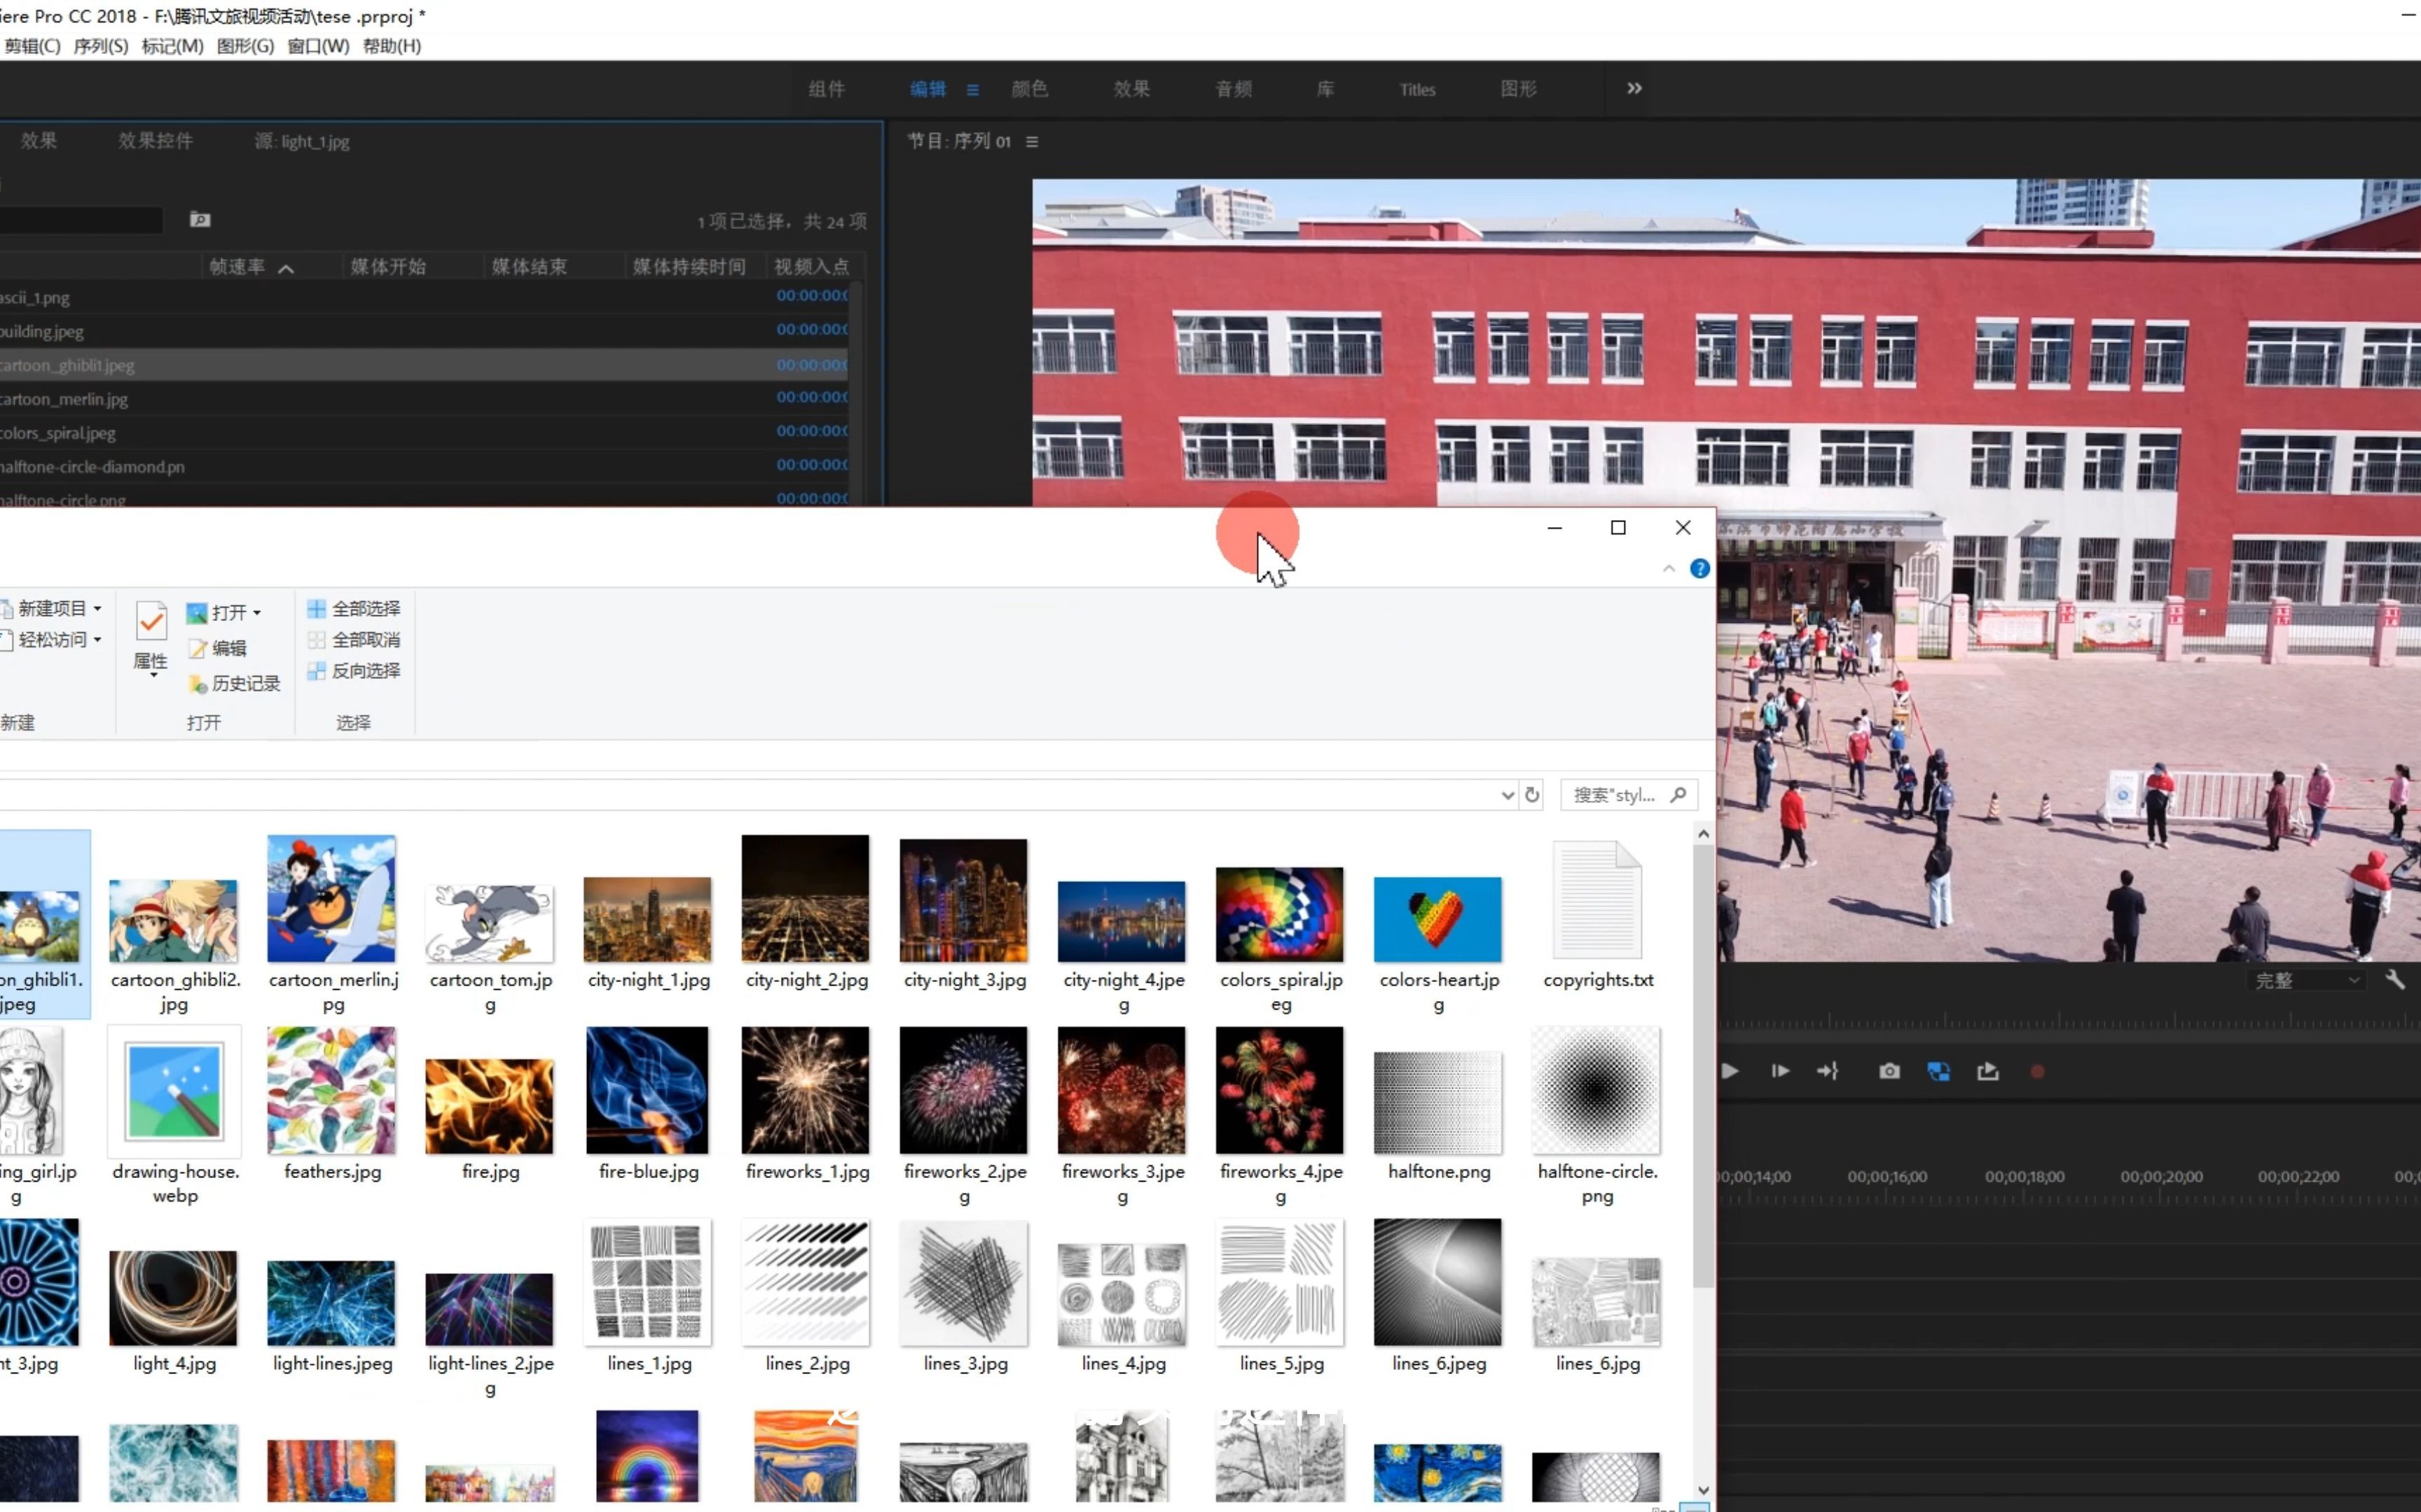Click Go to Out point icon
Screen dimensions: 2421x1512
(1828, 1071)
